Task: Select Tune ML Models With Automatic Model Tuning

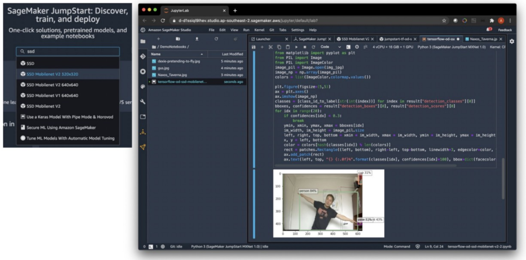Action: [68, 138]
